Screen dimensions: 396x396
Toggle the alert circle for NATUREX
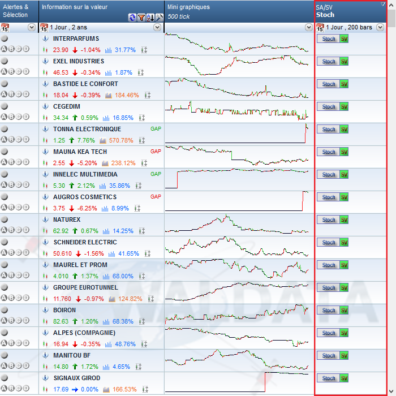[x=5, y=219]
